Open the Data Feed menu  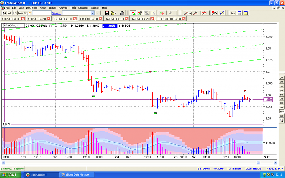point(32,8)
